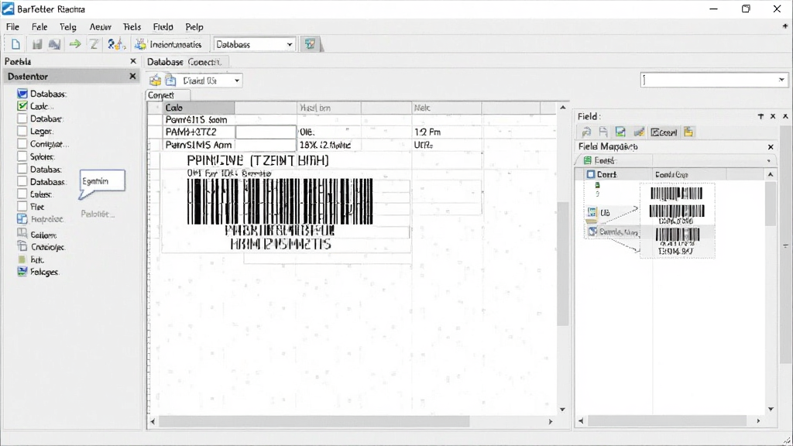This screenshot has height=446, width=793.
Task: Open the File menu
Action: click(12, 27)
